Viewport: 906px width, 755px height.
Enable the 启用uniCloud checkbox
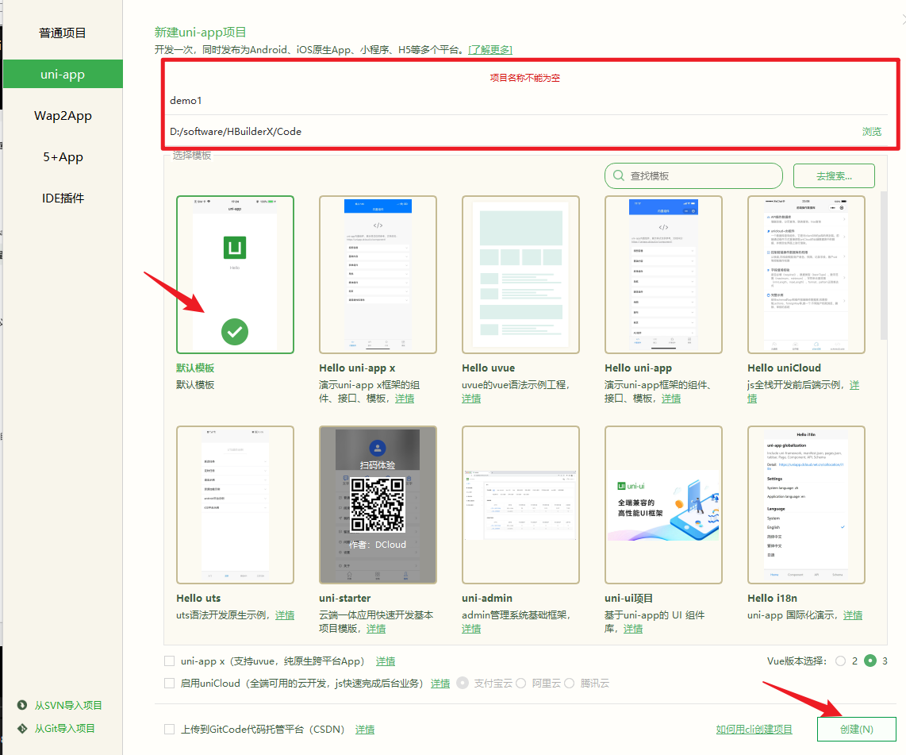[169, 683]
